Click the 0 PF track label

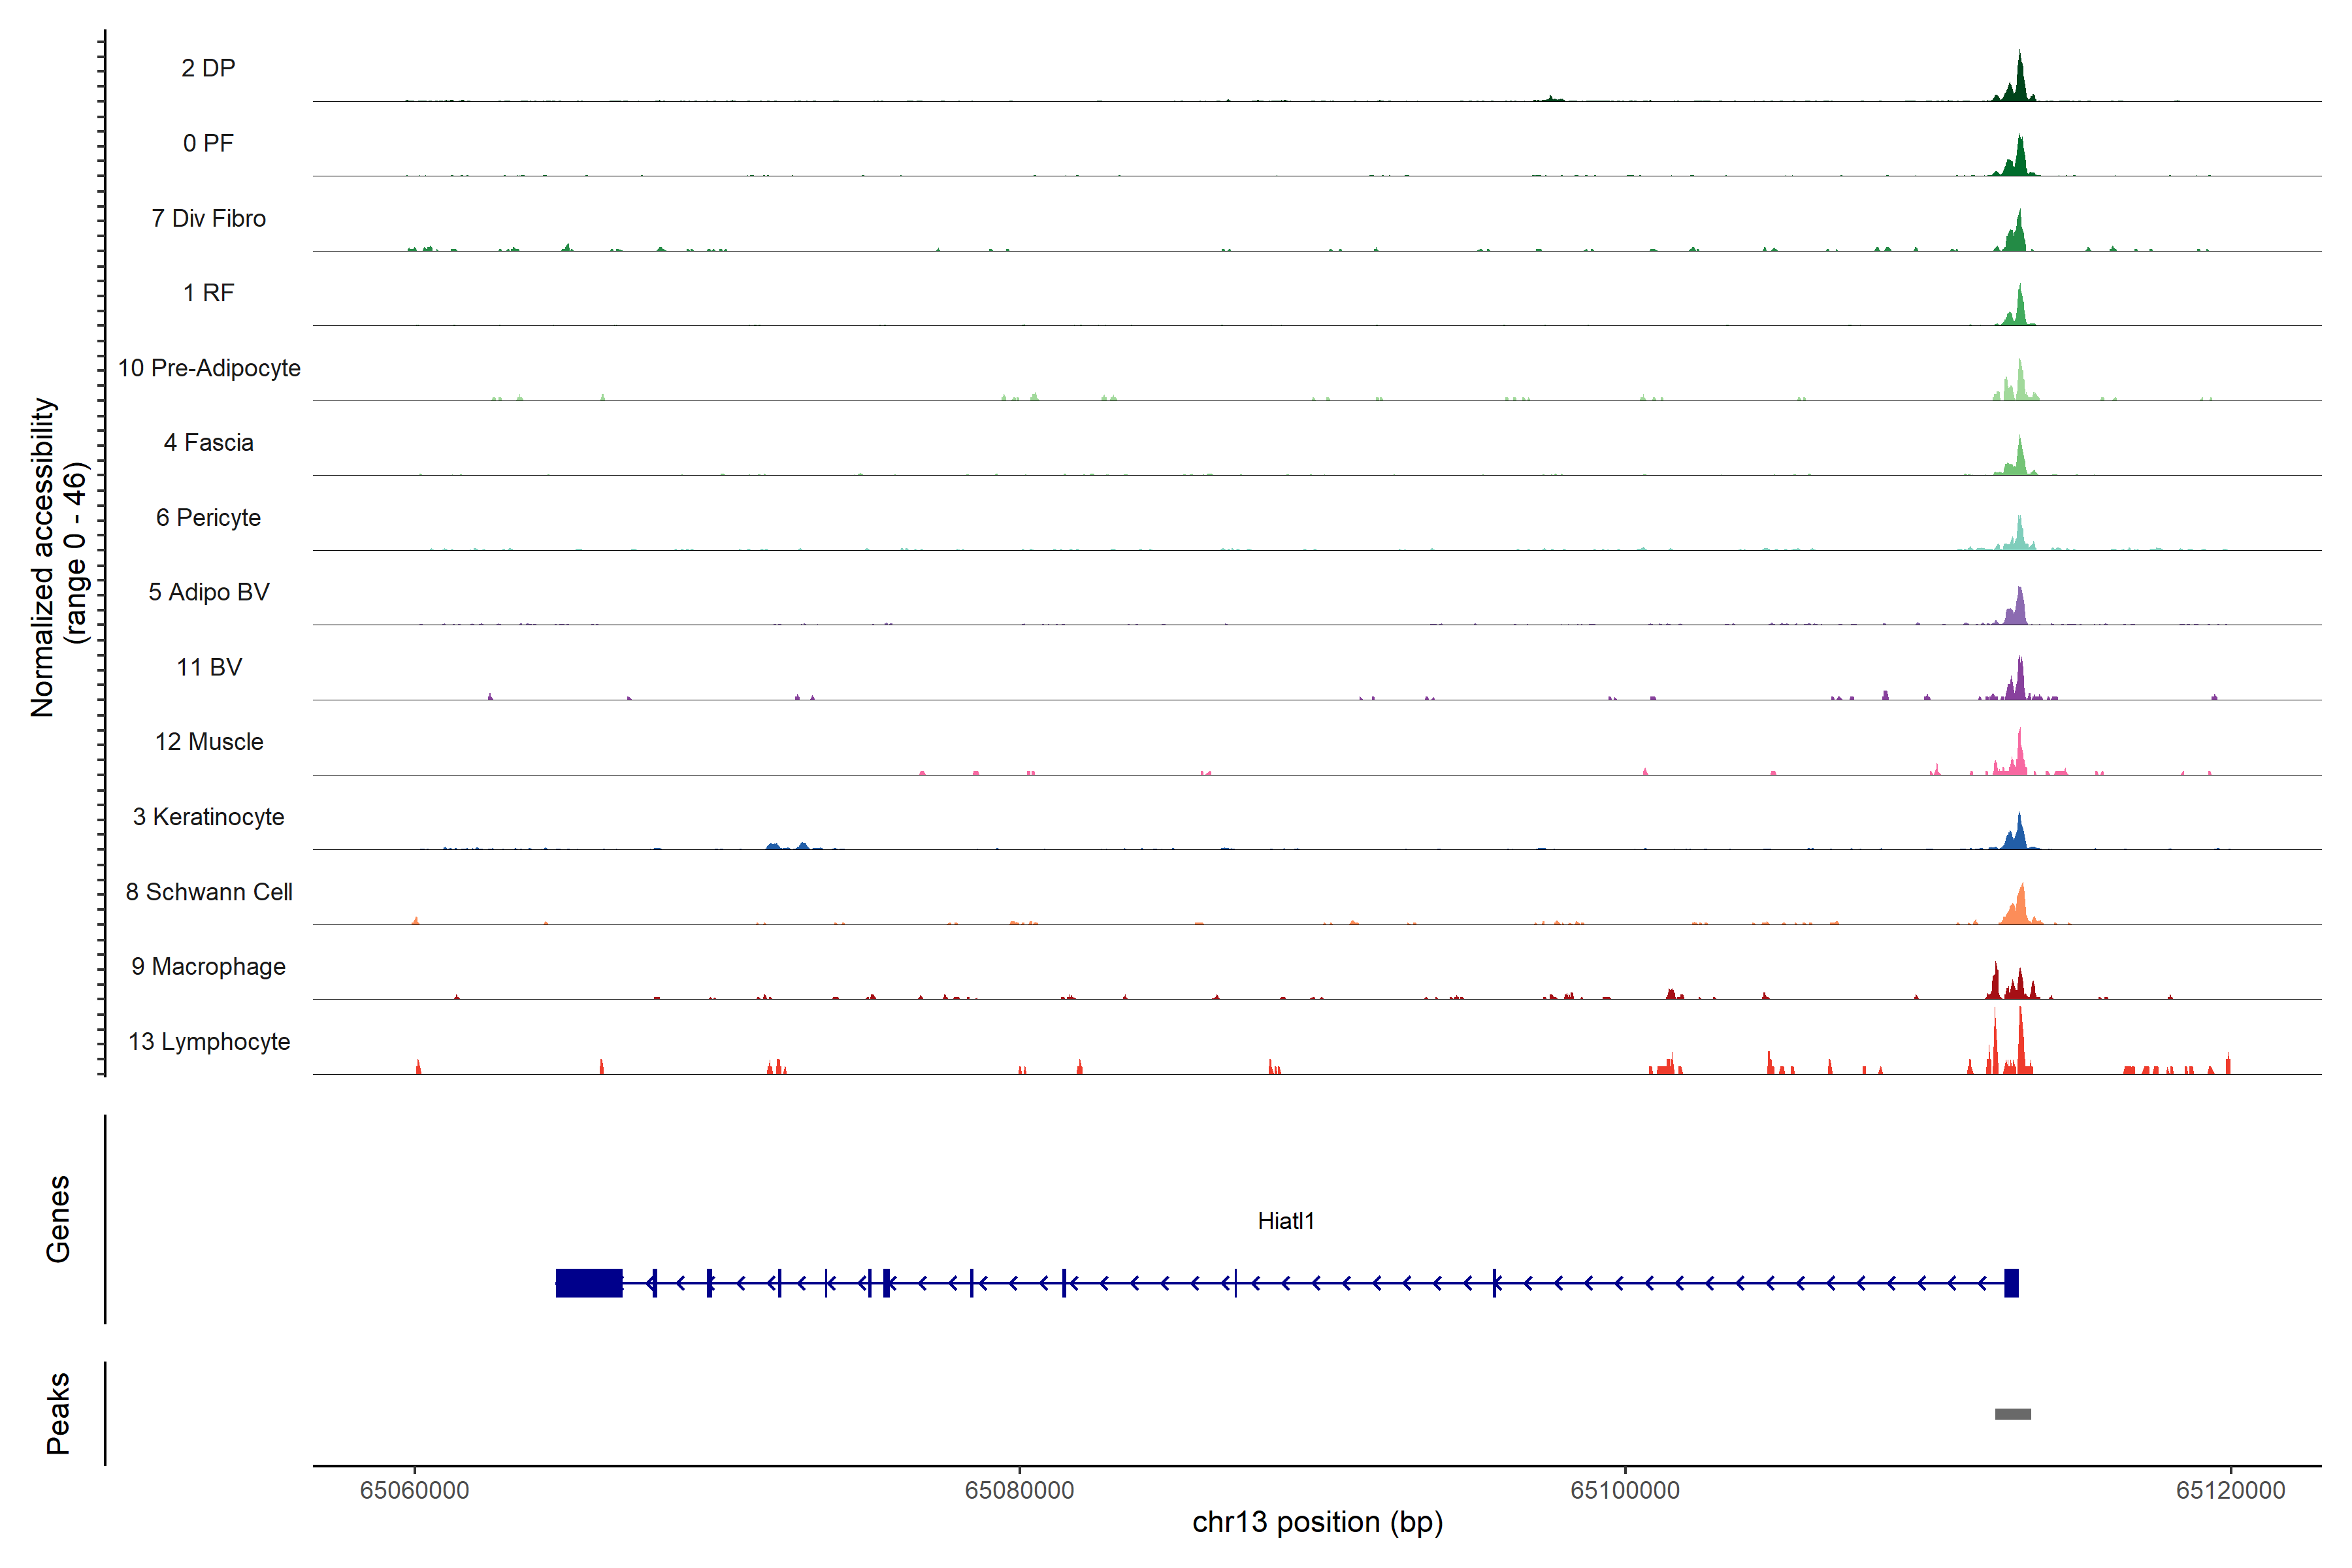[208, 143]
